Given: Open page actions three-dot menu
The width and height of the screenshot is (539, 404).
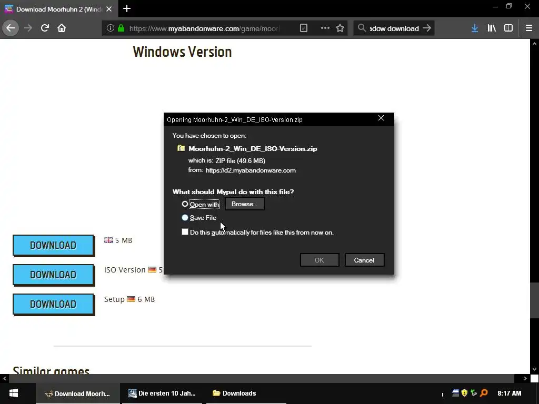Looking at the screenshot, I should click(325, 28).
